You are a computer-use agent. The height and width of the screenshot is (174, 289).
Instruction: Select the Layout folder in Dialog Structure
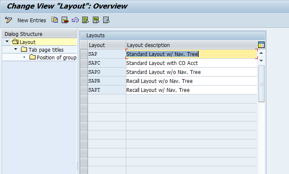pos(27,42)
